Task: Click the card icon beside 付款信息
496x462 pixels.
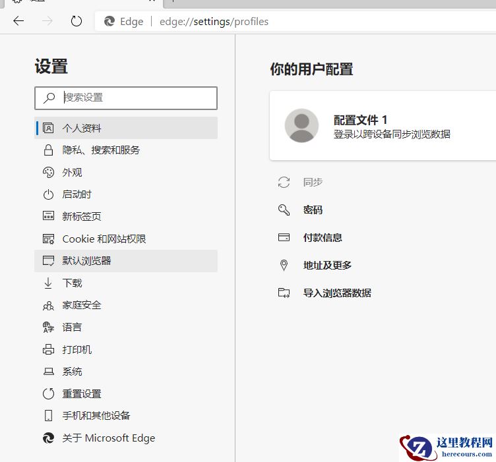Action: [x=284, y=237]
